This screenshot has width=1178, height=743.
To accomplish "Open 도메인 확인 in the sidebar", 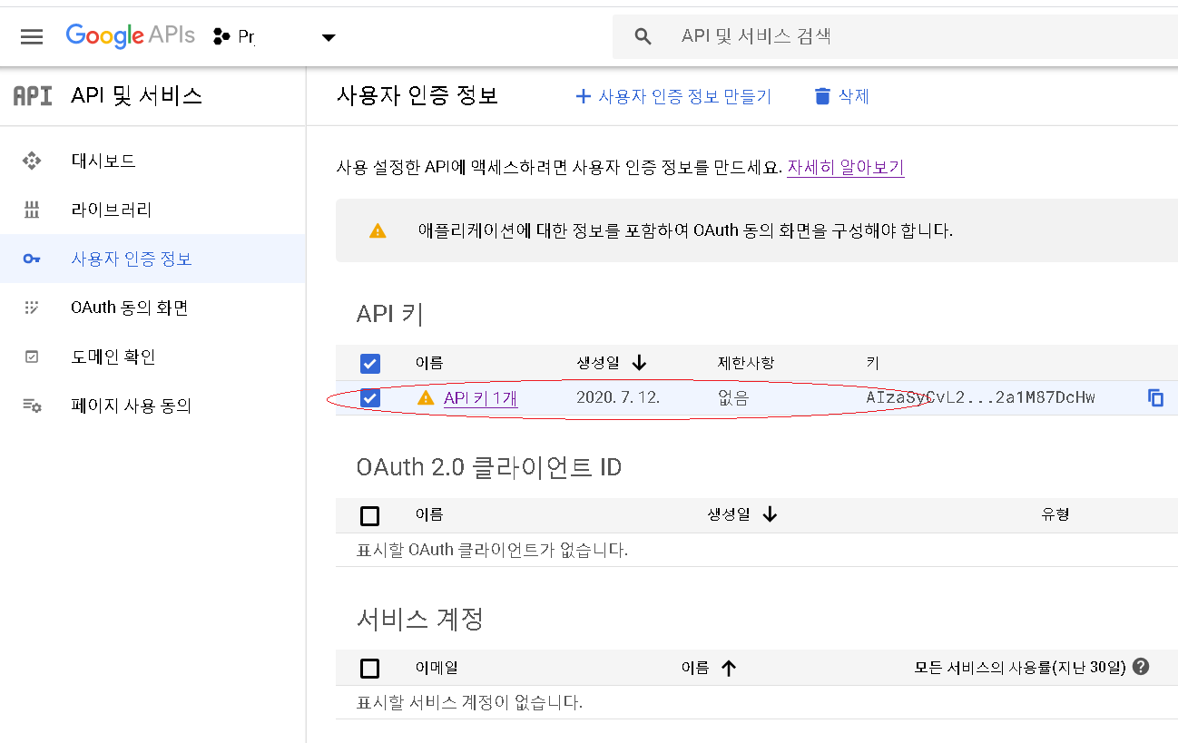I will click(x=152, y=357).
